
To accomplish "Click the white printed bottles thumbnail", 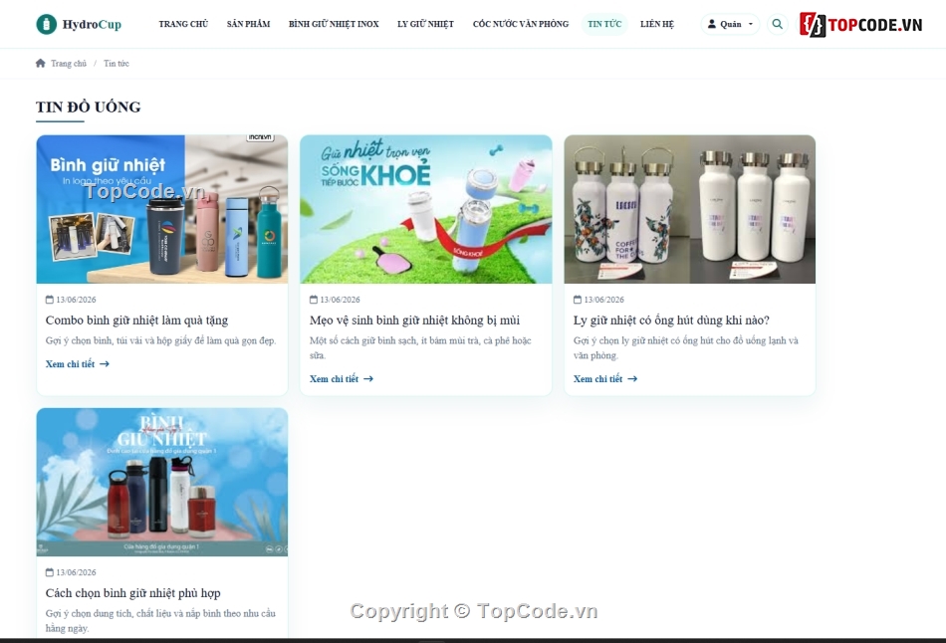I will (x=690, y=209).
